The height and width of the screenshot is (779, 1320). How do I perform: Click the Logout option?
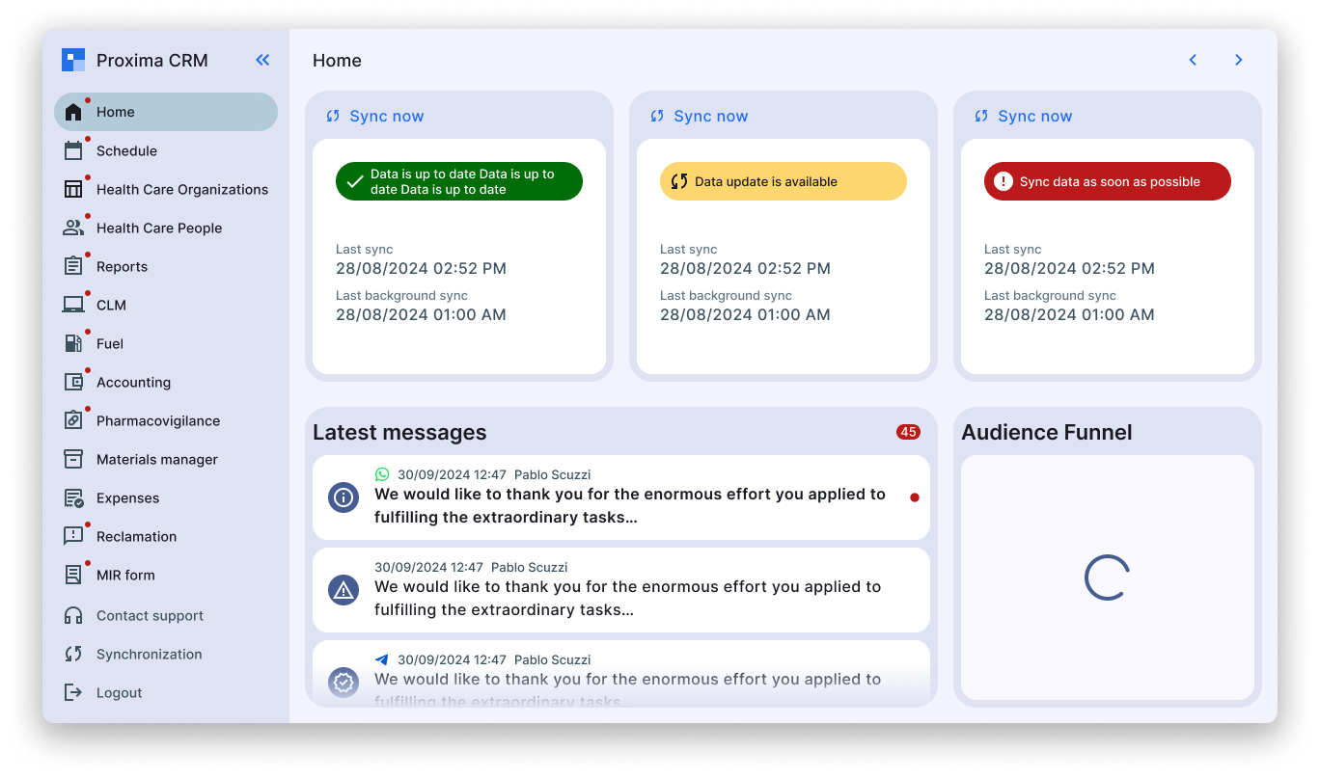[74, 692]
